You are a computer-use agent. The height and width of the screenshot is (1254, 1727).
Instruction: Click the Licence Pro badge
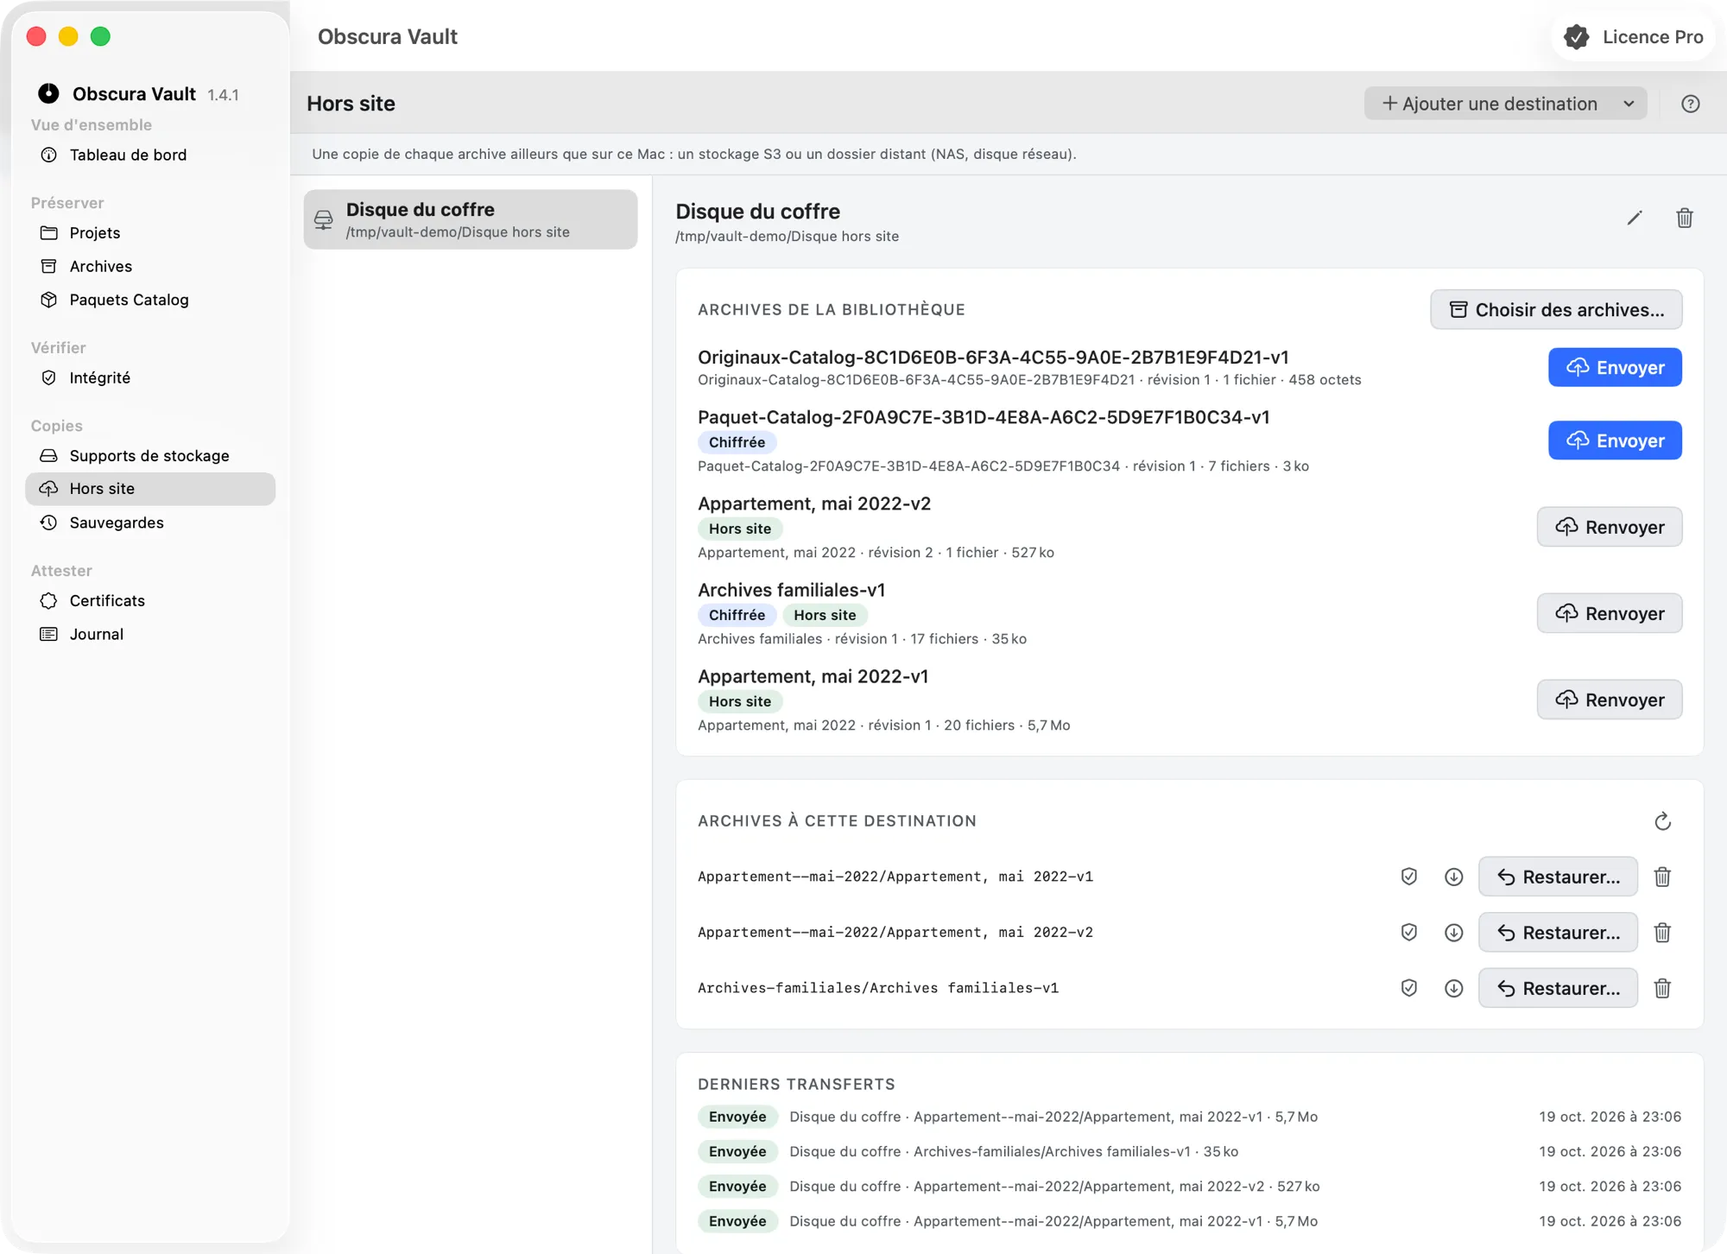[1633, 37]
